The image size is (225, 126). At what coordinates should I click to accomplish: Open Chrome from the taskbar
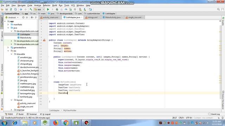pyautogui.click(x=66, y=123)
